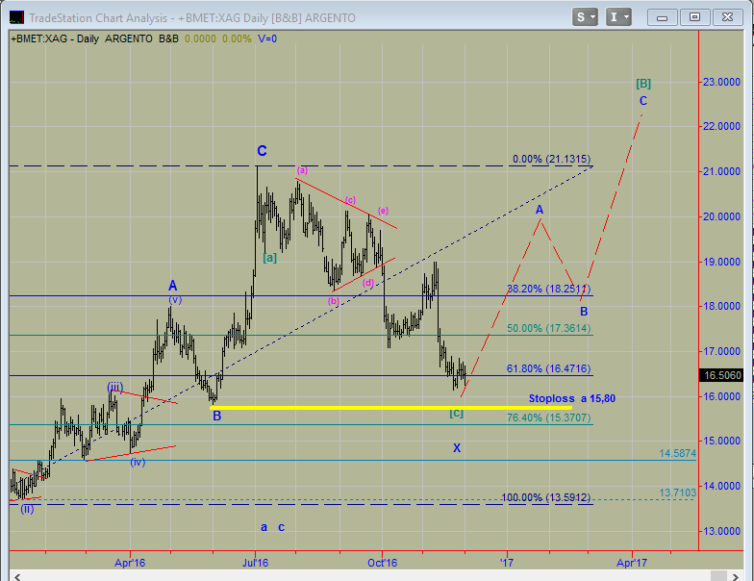Click the current price tag 16.5060
754x581 pixels.
721,375
